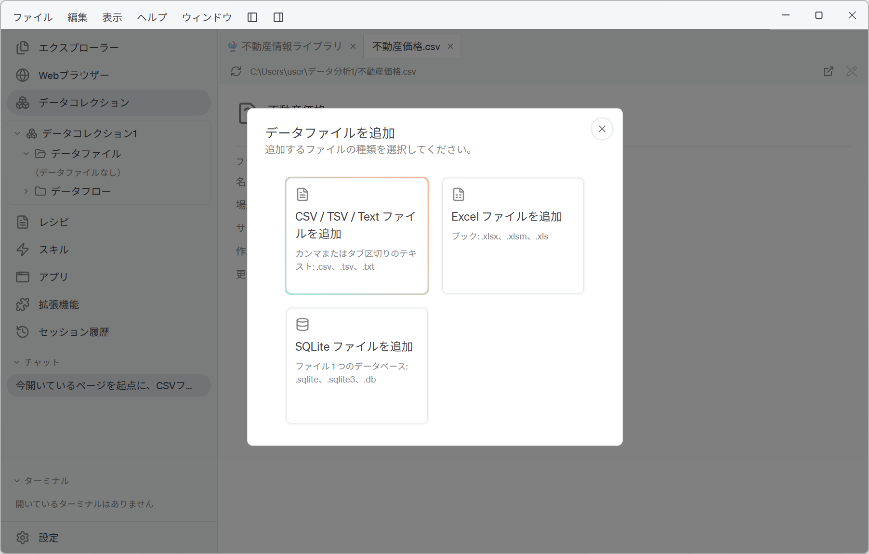
Task: Select データファイル folder in tree
Action: click(x=86, y=154)
